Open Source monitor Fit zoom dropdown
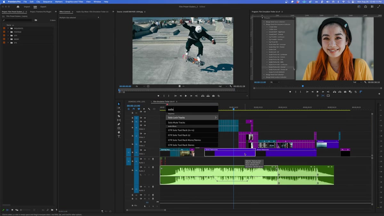The image size is (384, 216). click(x=140, y=86)
